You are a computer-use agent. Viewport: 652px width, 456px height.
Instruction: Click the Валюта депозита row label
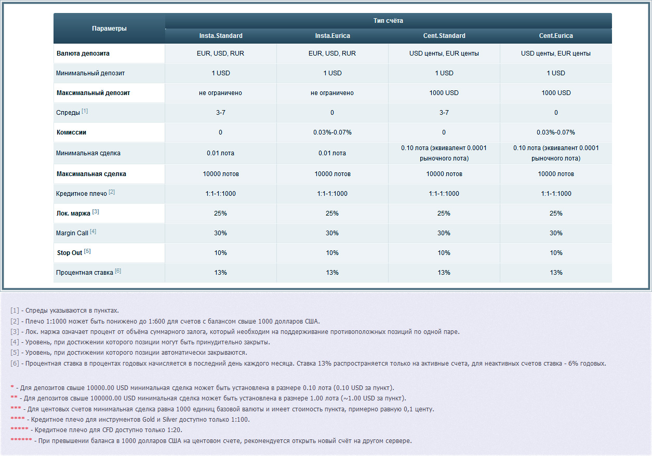83,53
